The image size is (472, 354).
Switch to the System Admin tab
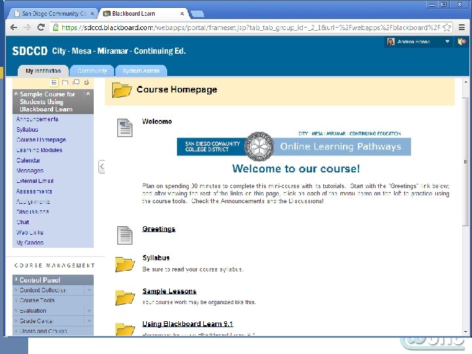(x=141, y=71)
